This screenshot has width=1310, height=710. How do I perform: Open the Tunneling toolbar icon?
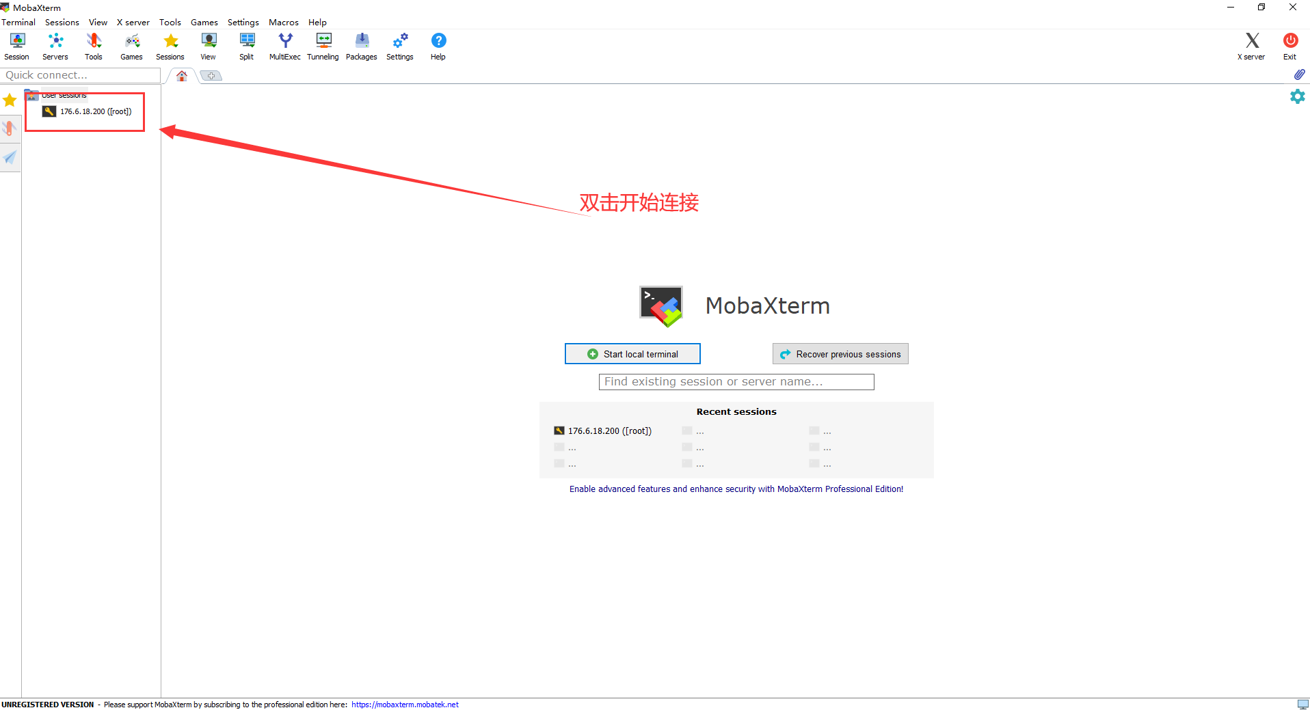(x=323, y=46)
